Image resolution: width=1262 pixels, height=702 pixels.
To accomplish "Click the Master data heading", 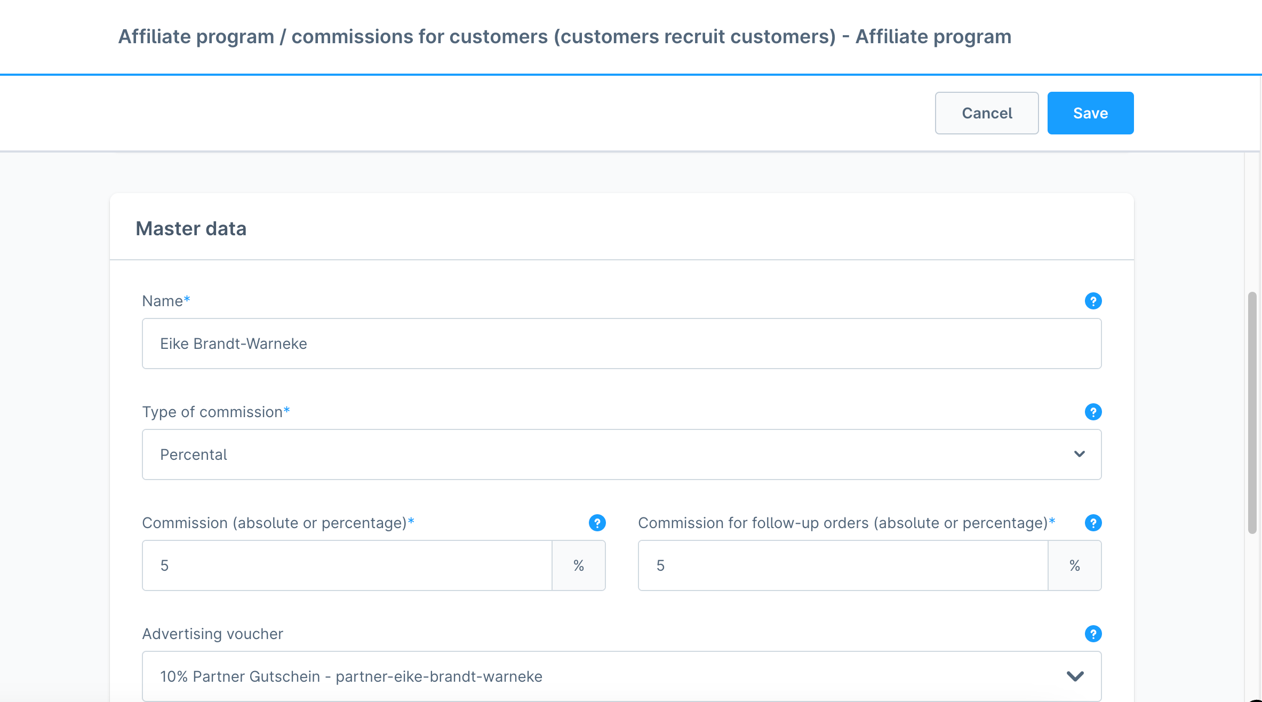I will click(x=191, y=228).
